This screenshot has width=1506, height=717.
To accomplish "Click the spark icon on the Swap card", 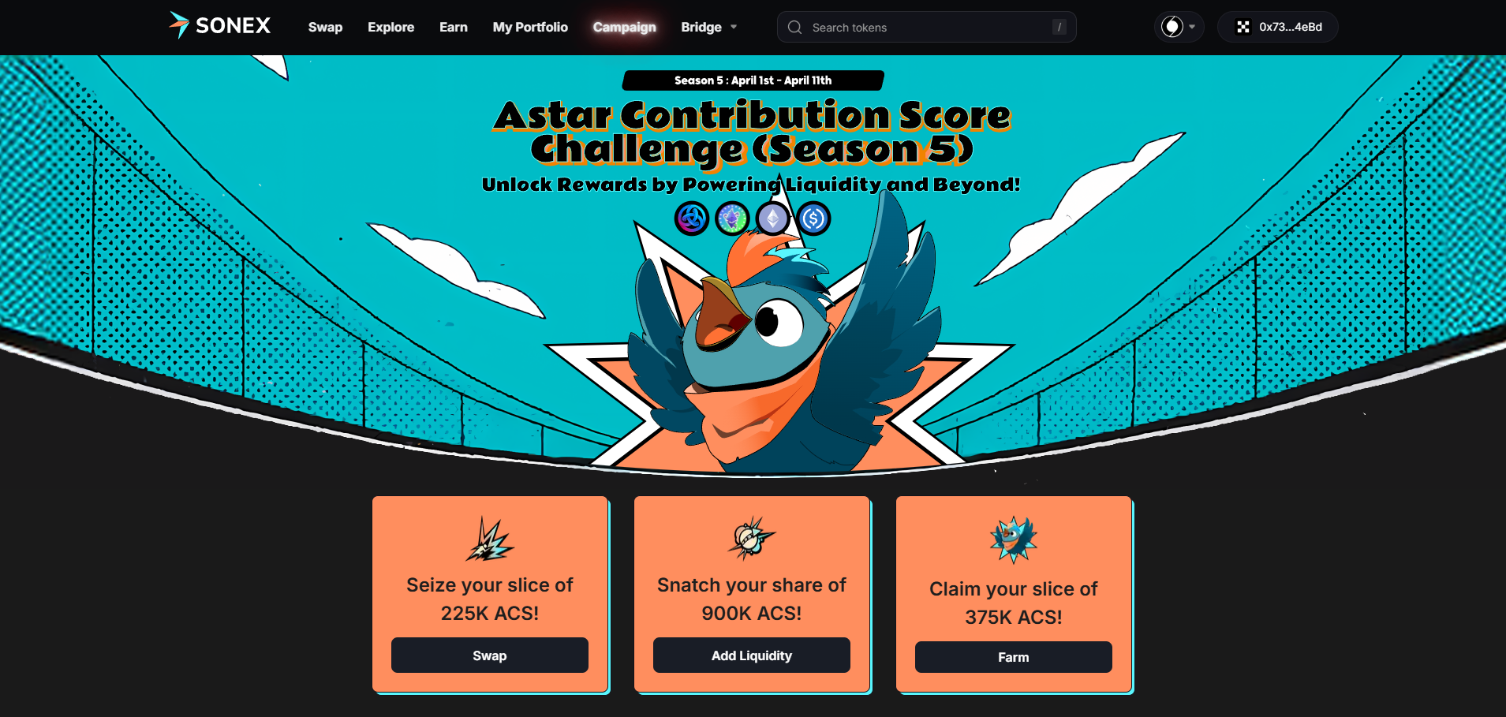I will click(490, 540).
